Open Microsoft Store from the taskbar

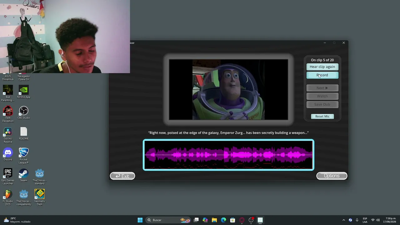pyautogui.click(x=232, y=220)
